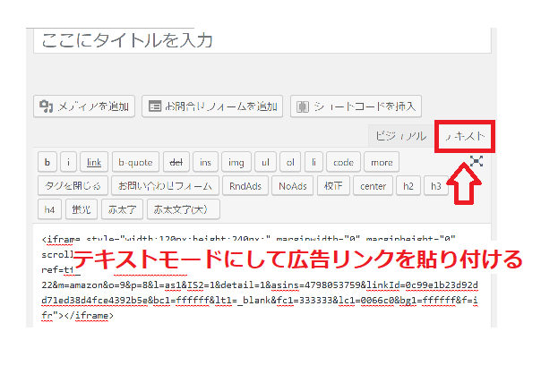Insert list item with li button
Viewport: 541px width, 374px height.
tap(313, 162)
